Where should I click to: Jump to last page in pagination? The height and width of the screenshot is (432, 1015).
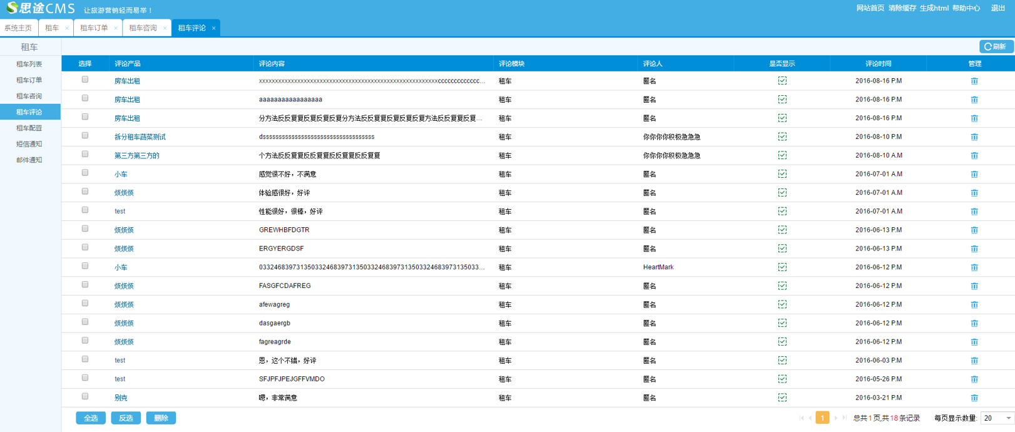point(845,418)
